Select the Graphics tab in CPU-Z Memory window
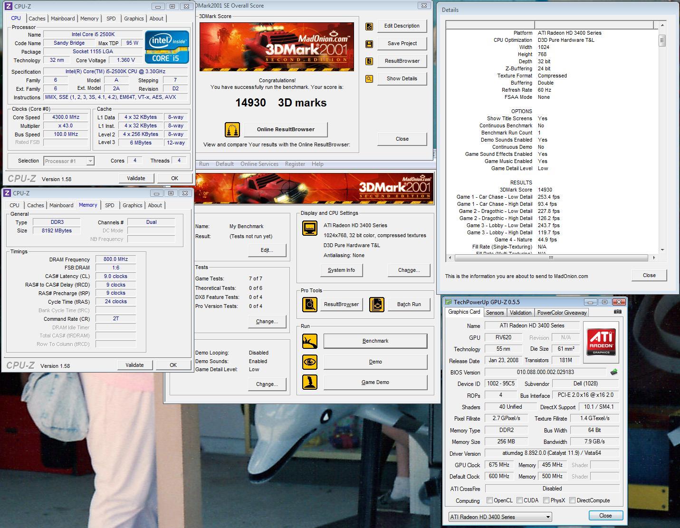This screenshot has height=528, width=680. point(133,205)
